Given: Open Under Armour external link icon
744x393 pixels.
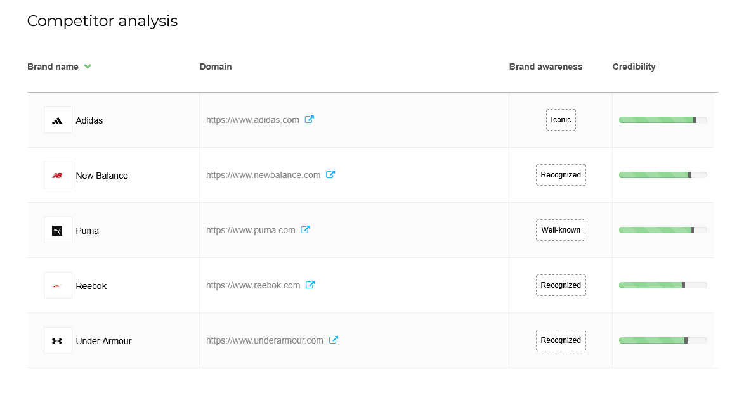Looking at the screenshot, I should click(334, 340).
